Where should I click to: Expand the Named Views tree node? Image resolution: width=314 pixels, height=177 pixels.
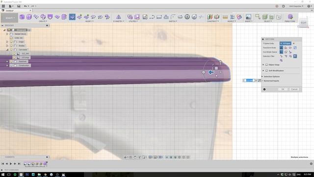point(7,34)
